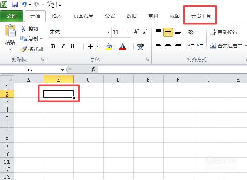Click the Name Box showing B2
Viewport: 247px width, 180px height.
tap(29, 70)
